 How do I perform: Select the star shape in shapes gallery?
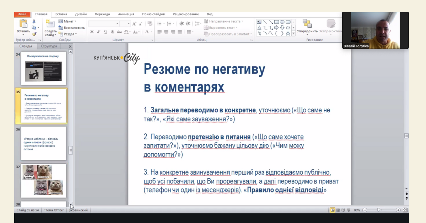pyautogui.click(x=288, y=34)
